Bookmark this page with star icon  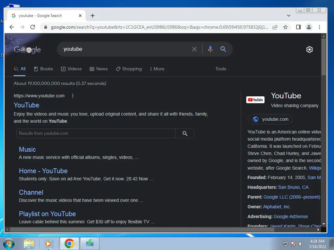pos(285,27)
